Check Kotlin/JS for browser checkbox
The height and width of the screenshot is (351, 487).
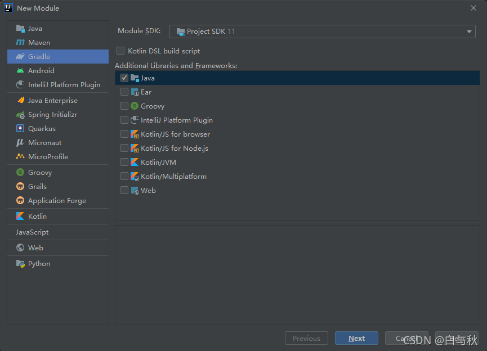point(124,134)
